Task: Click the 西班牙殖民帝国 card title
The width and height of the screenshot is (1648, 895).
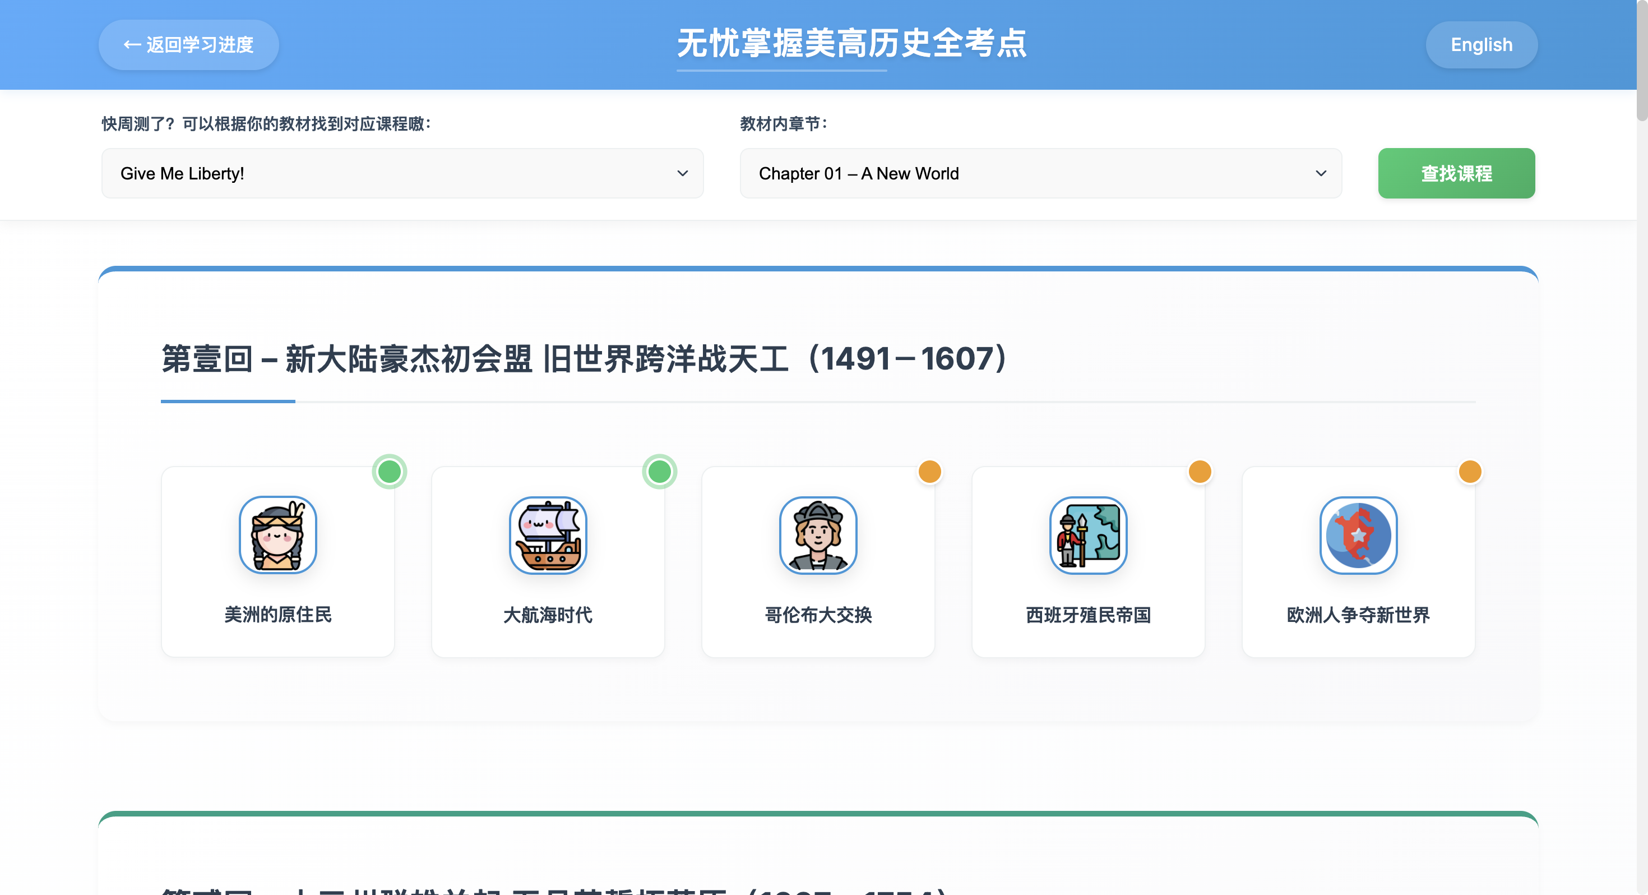Action: click(1088, 615)
